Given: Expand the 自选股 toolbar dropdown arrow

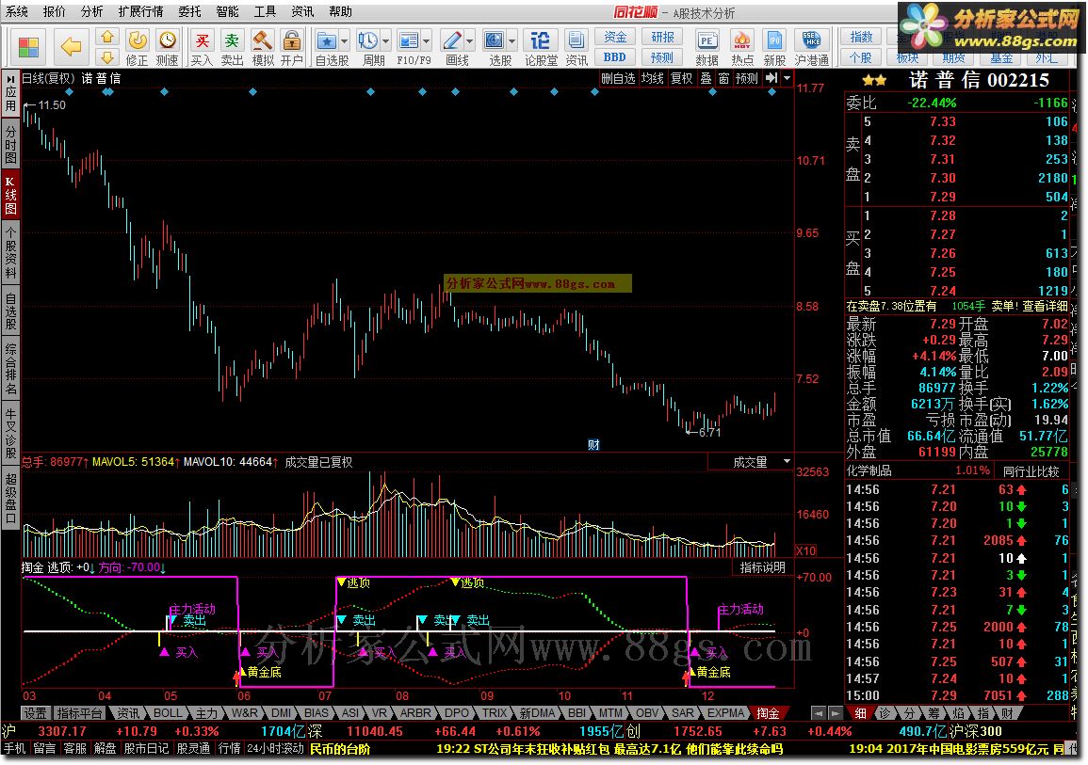Looking at the screenshot, I should point(344,40).
